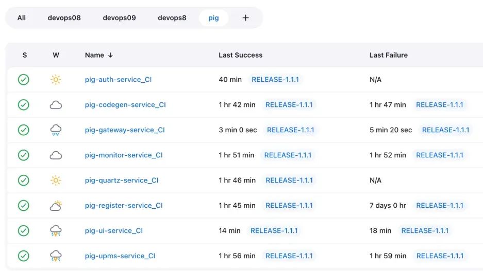Open last success RELEASE-1.1.1 build of pig-codegen-service_CI
Screen dimensions: 483x271
tap(289, 105)
